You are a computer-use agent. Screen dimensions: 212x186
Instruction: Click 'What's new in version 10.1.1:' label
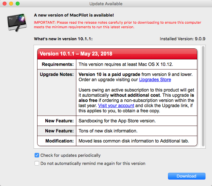point(63,39)
